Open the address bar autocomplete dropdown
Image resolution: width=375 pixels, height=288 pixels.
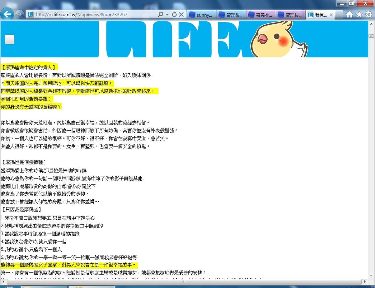coord(168,14)
